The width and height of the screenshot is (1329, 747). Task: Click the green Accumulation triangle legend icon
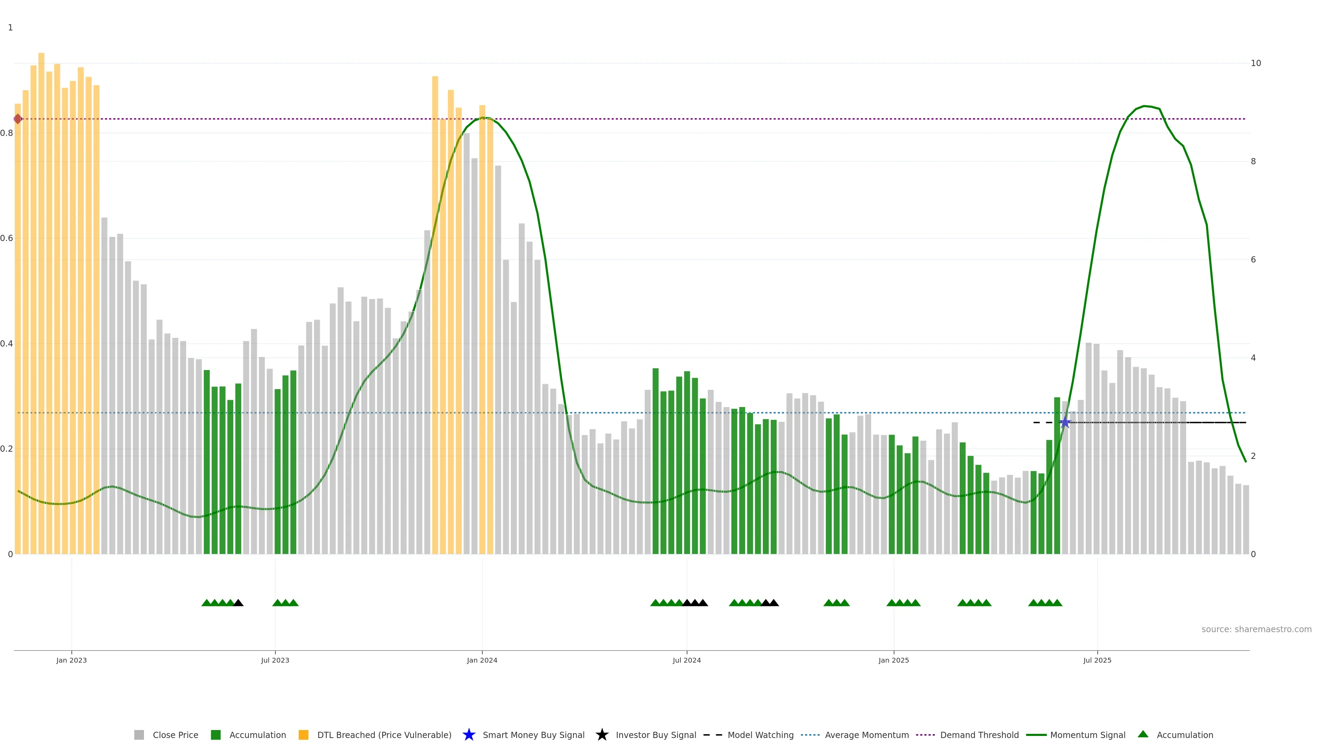1143,734
